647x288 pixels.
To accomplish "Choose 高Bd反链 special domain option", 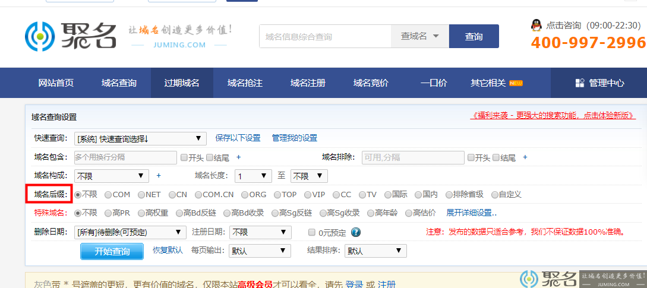I will [x=179, y=213].
